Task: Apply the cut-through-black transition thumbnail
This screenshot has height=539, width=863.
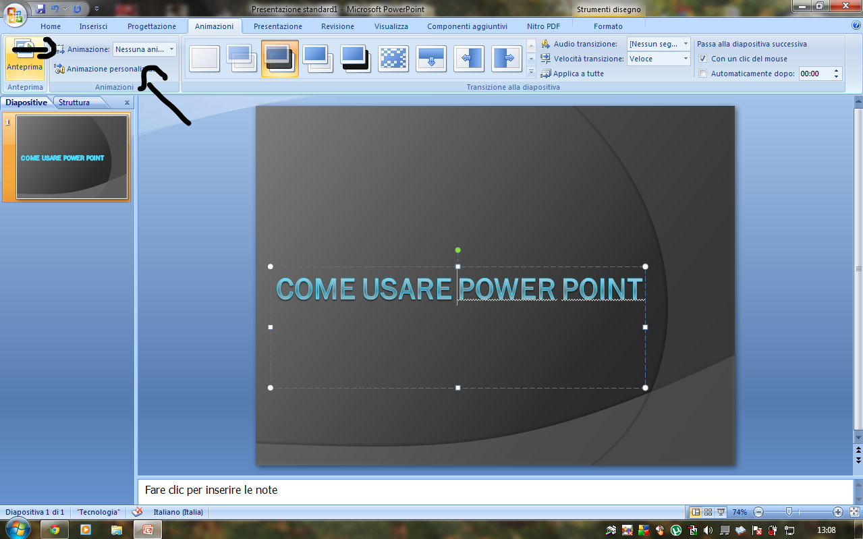Action: click(x=356, y=59)
